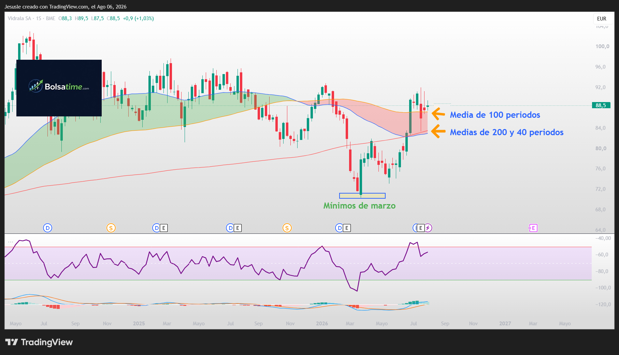Open the earnings E marker under Jul 2025
619x355 pixels.
pos(238,228)
